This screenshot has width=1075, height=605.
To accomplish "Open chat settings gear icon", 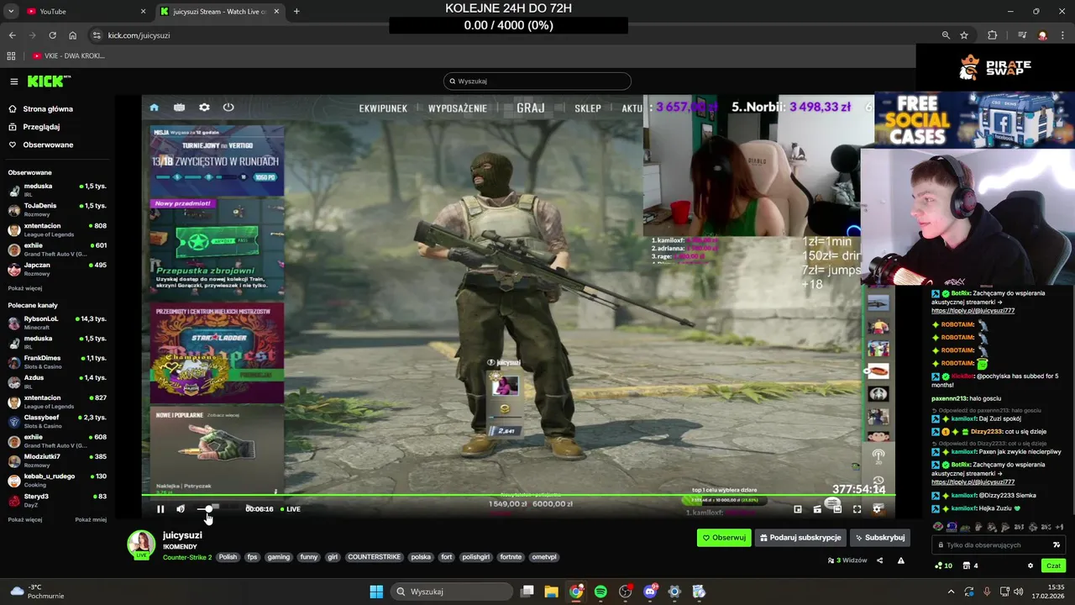I will [1030, 566].
